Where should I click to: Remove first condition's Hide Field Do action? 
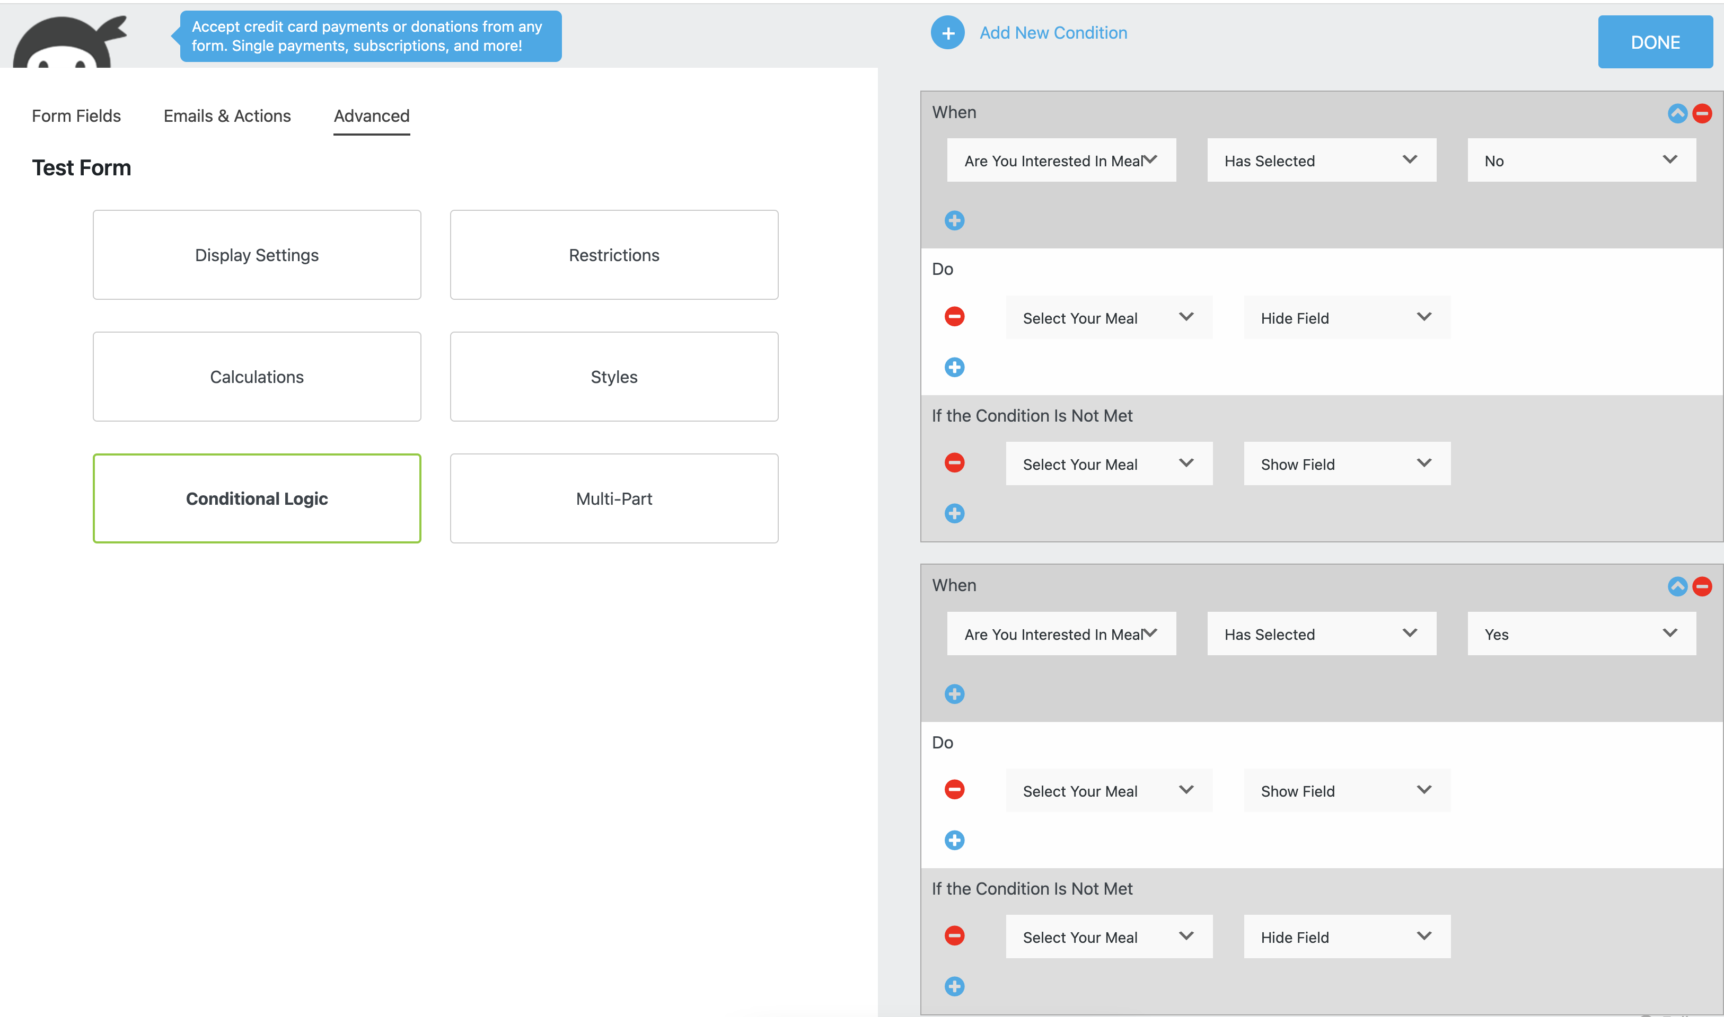point(954,317)
